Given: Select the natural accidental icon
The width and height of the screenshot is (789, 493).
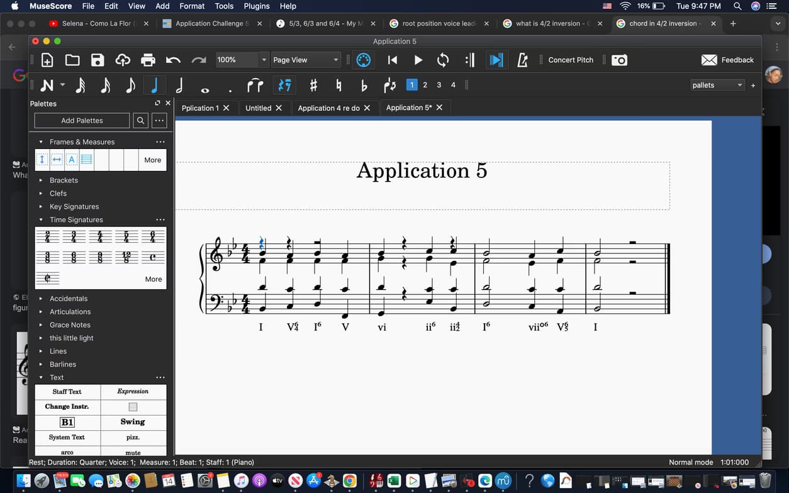Looking at the screenshot, I should pyautogui.click(x=339, y=85).
